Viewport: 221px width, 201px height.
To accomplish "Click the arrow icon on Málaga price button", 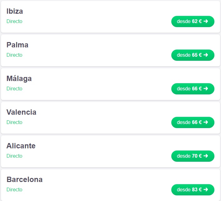I will tap(206, 89).
